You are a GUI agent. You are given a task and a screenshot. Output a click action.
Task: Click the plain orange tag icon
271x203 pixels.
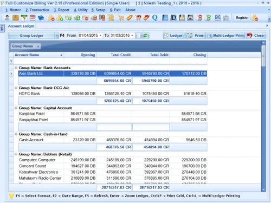coord(130,18)
